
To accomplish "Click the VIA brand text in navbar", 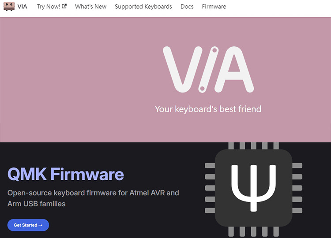I will pyautogui.click(x=23, y=7).
